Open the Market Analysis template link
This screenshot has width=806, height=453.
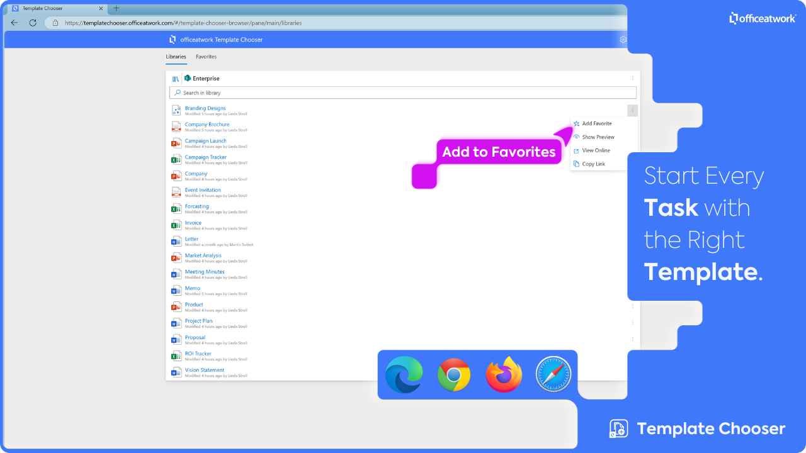point(203,255)
